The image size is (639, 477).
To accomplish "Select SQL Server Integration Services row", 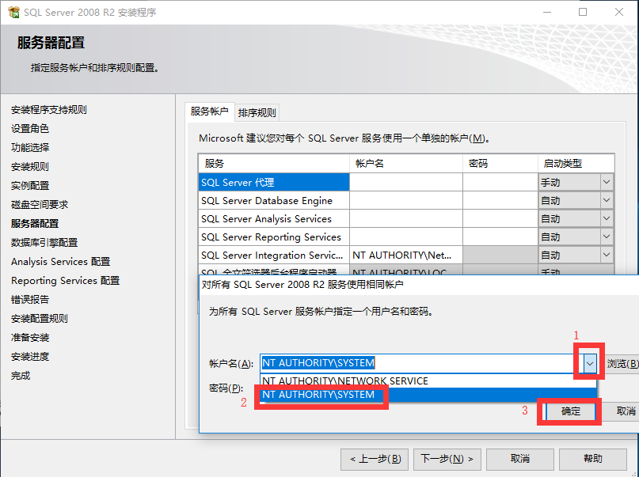I will click(x=274, y=256).
